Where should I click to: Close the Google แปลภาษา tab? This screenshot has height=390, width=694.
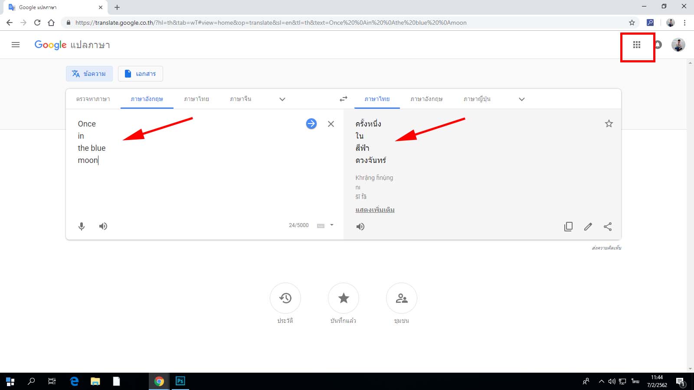(x=101, y=7)
